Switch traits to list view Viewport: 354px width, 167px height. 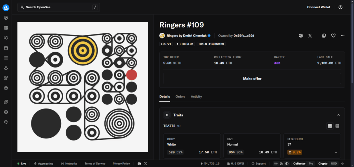pyautogui.click(x=337, y=126)
